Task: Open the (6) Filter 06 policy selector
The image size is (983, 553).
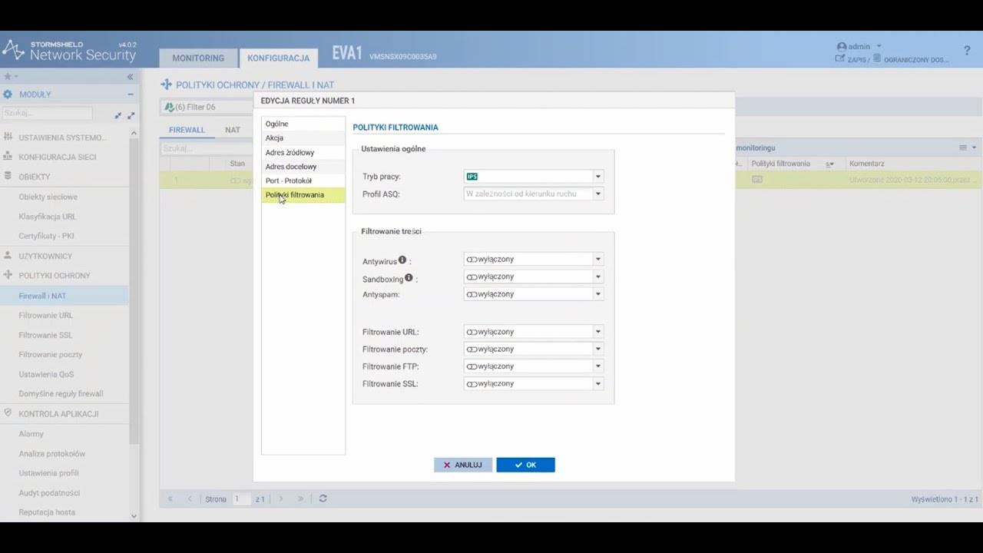Action: [207, 107]
